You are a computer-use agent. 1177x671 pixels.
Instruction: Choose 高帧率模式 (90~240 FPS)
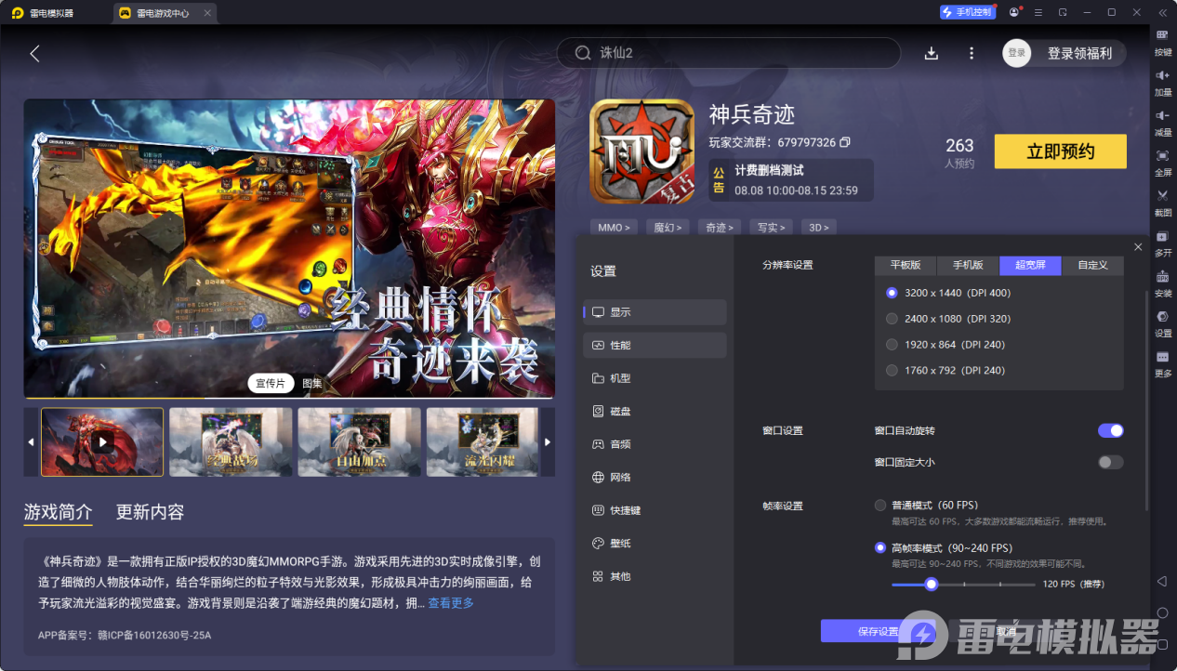[x=880, y=547]
